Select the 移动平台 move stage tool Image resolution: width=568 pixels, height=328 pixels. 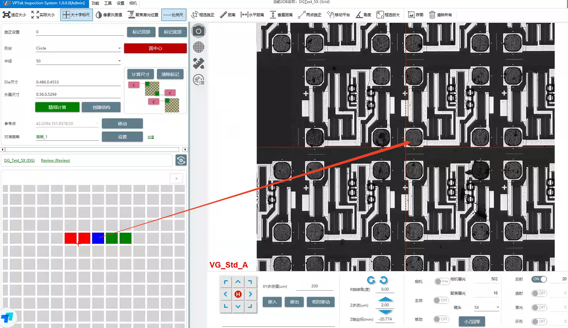338,15
